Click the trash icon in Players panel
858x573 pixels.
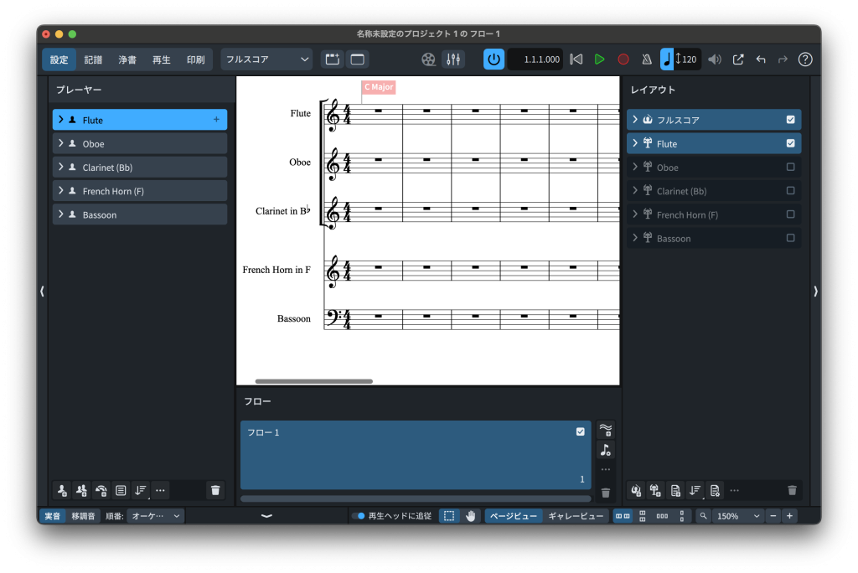[x=215, y=490]
